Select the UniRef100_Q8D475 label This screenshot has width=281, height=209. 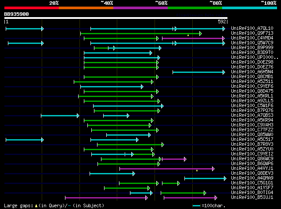[252, 91]
